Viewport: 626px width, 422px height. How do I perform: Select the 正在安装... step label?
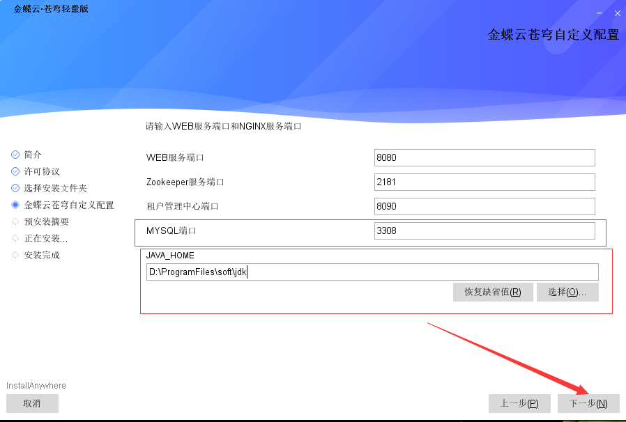pos(46,238)
